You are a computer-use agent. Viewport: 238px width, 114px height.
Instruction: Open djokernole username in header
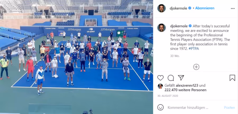[x=178, y=8]
